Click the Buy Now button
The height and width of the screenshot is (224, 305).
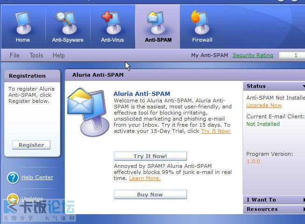coord(150,195)
